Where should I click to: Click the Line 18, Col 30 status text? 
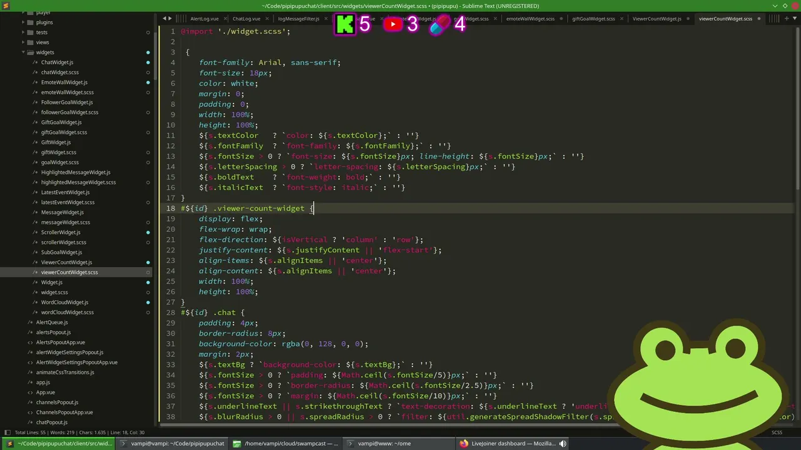click(128, 432)
